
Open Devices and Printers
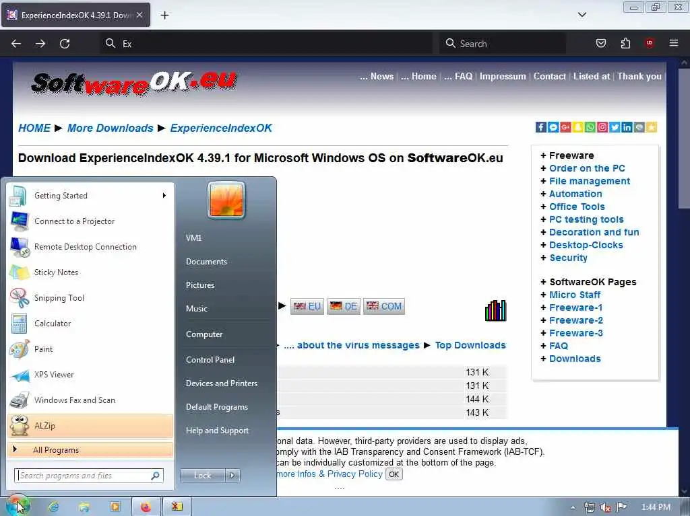[222, 383]
